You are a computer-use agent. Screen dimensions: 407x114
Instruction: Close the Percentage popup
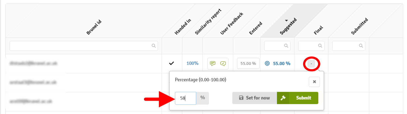point(314,82)
